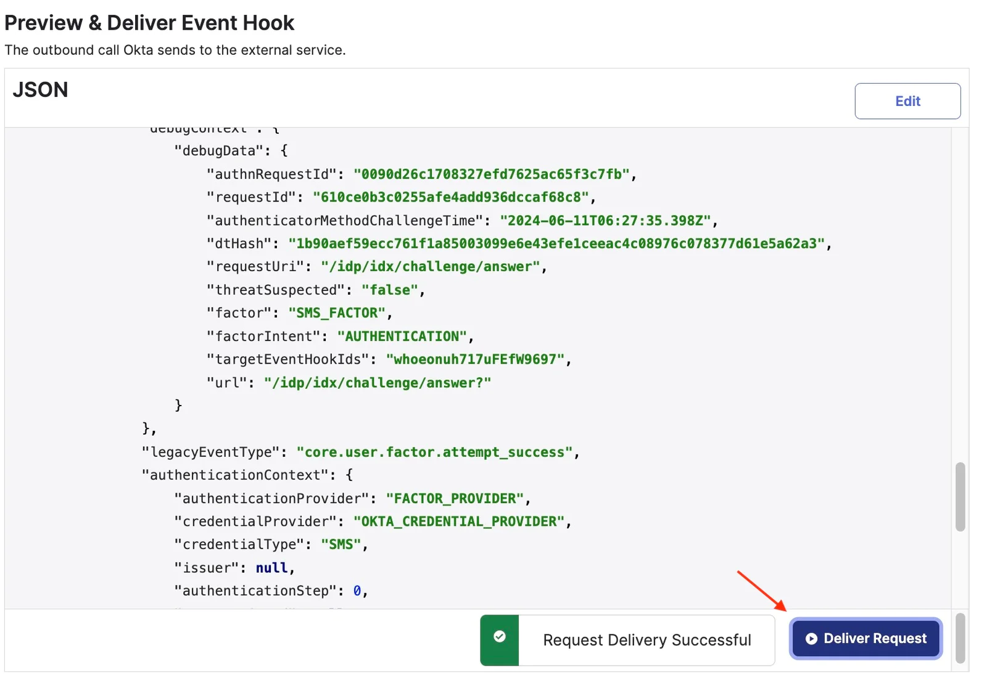Screen dimensions: 987x699
Task: Click the green success checkmark icon
Action: pyautogui.click(x=499, y=637)
